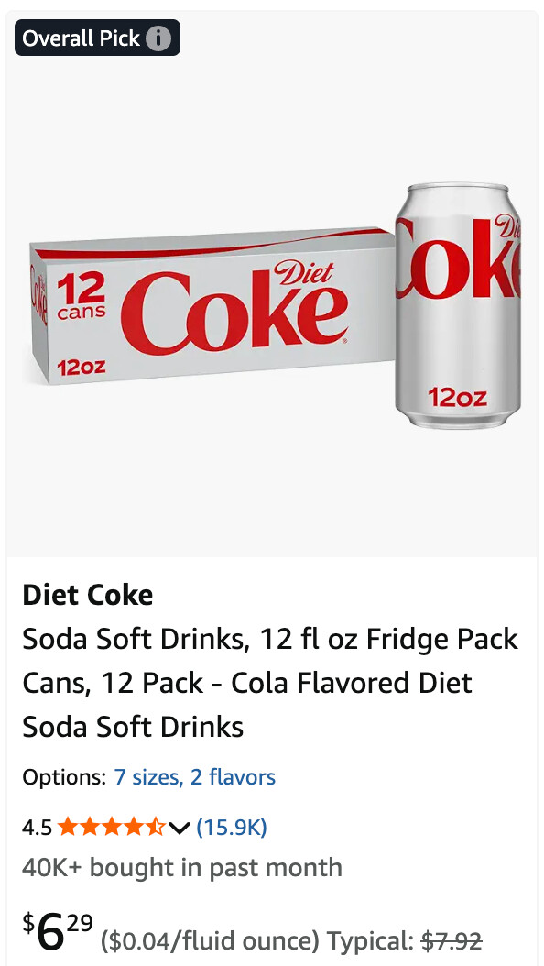Click the struck-through $7.92 typical price

click(452, 940)
